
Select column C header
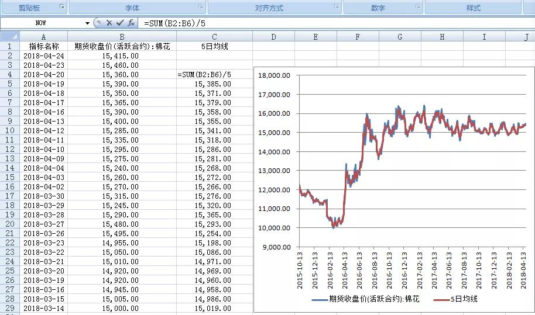(215, 36)
